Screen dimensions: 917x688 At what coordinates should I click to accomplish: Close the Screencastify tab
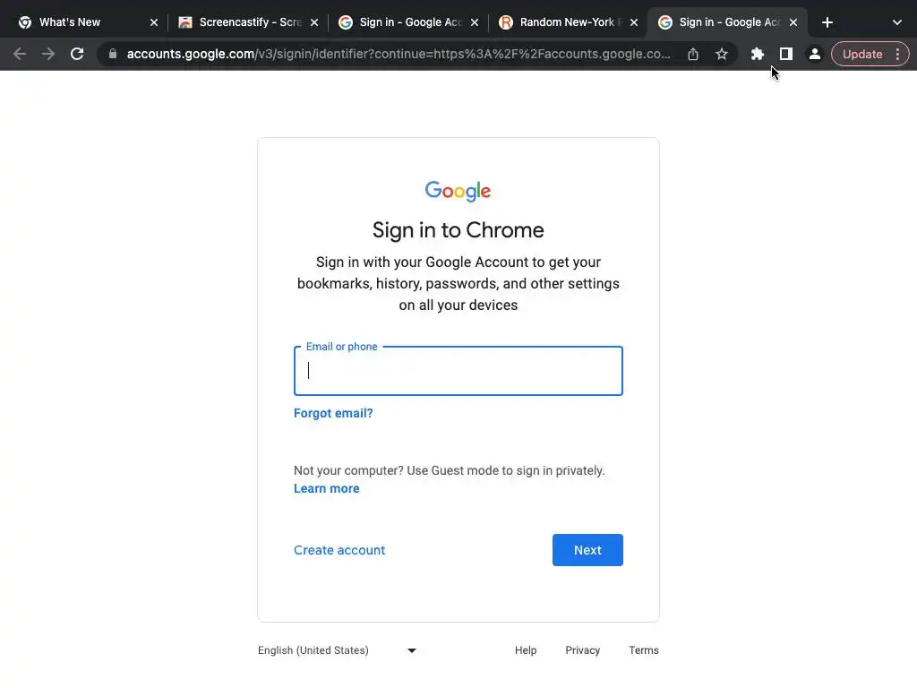coord(313,22)
